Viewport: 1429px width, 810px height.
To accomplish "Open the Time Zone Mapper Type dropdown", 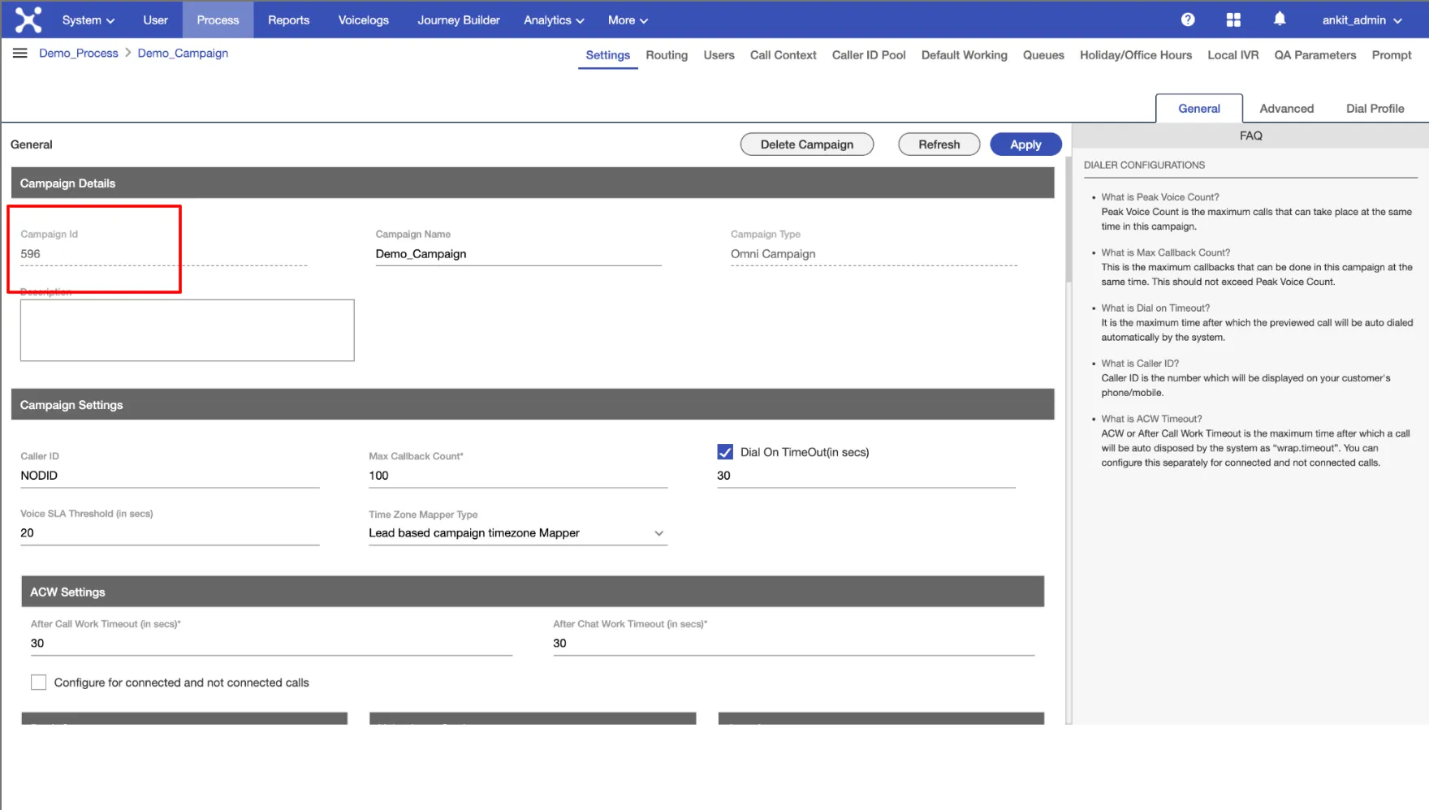I will [518, 533].
